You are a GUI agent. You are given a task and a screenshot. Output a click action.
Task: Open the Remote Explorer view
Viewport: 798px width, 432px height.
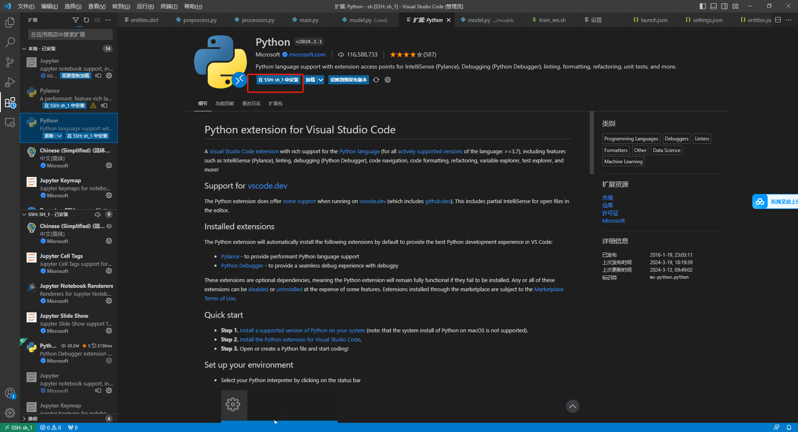(x=10, y=123)
